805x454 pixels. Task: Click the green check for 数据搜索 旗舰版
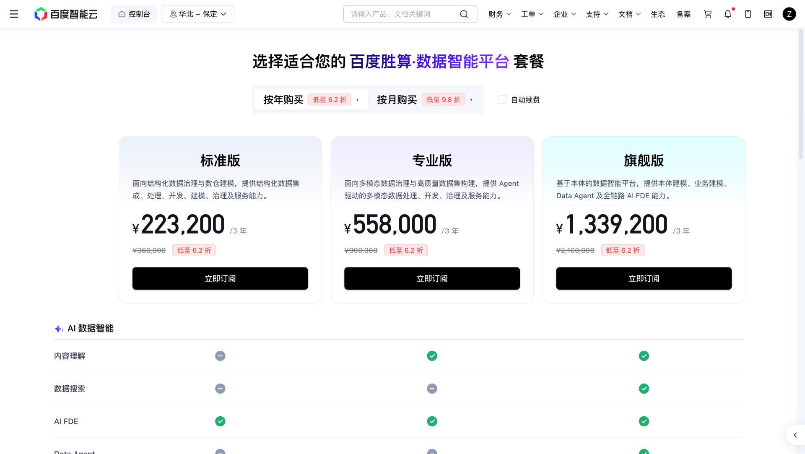pyautogui.click(x=644, y=389)
